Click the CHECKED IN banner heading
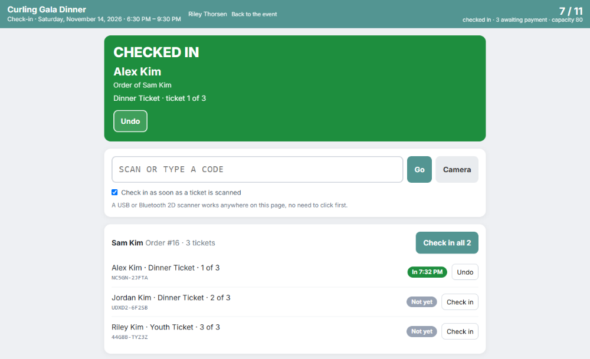 156,52
